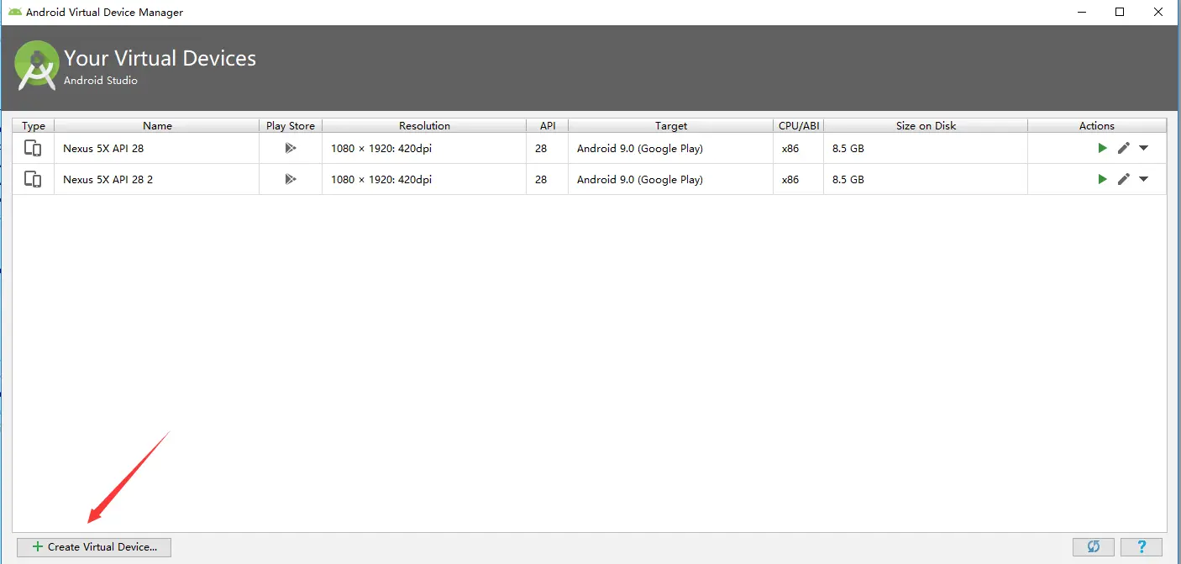Image resolution: width=1181 pixels, height=564 pixels.
Task: Sort by the API column header
Action: (548, 125)
